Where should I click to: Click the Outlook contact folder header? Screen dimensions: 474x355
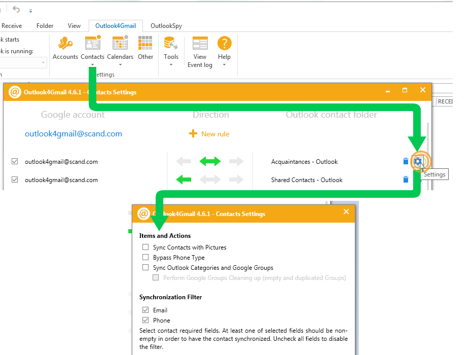coord(332,115)
